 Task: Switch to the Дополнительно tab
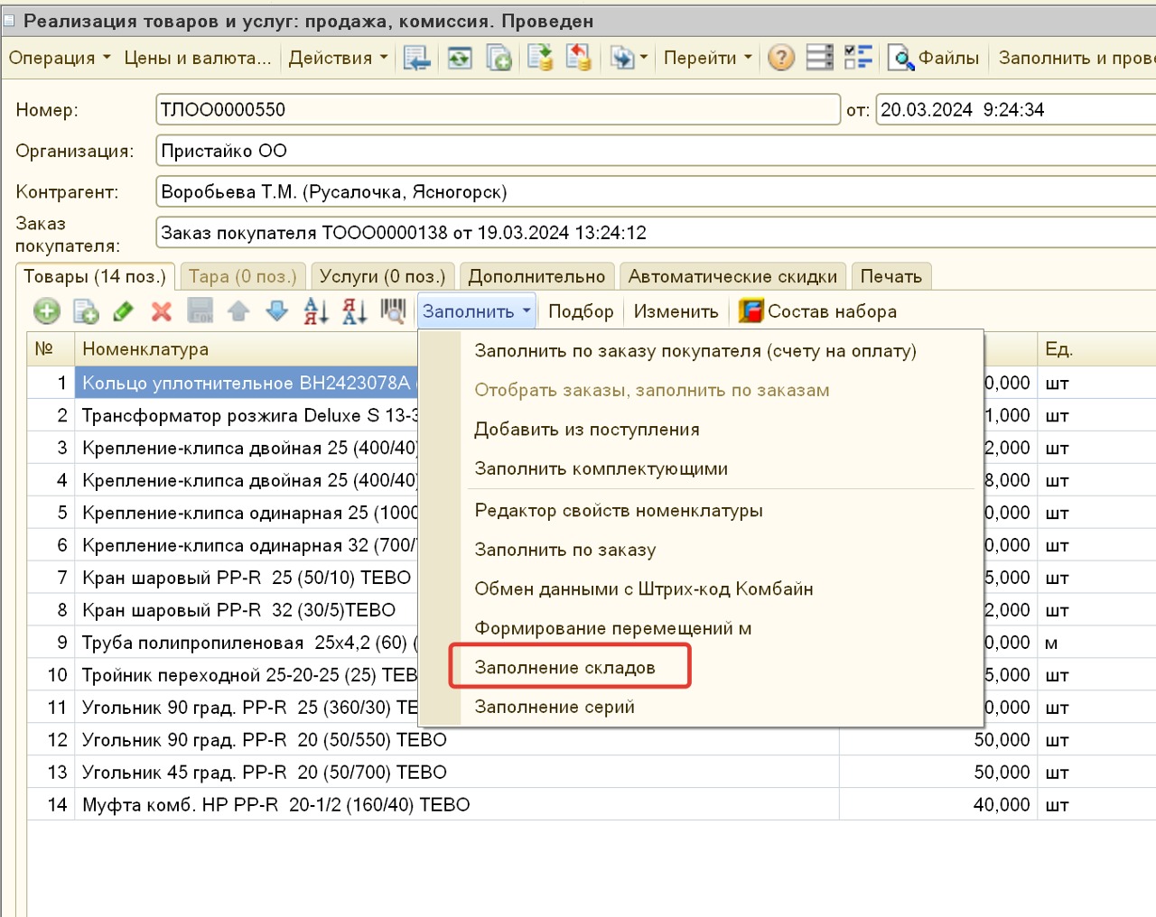536,276
